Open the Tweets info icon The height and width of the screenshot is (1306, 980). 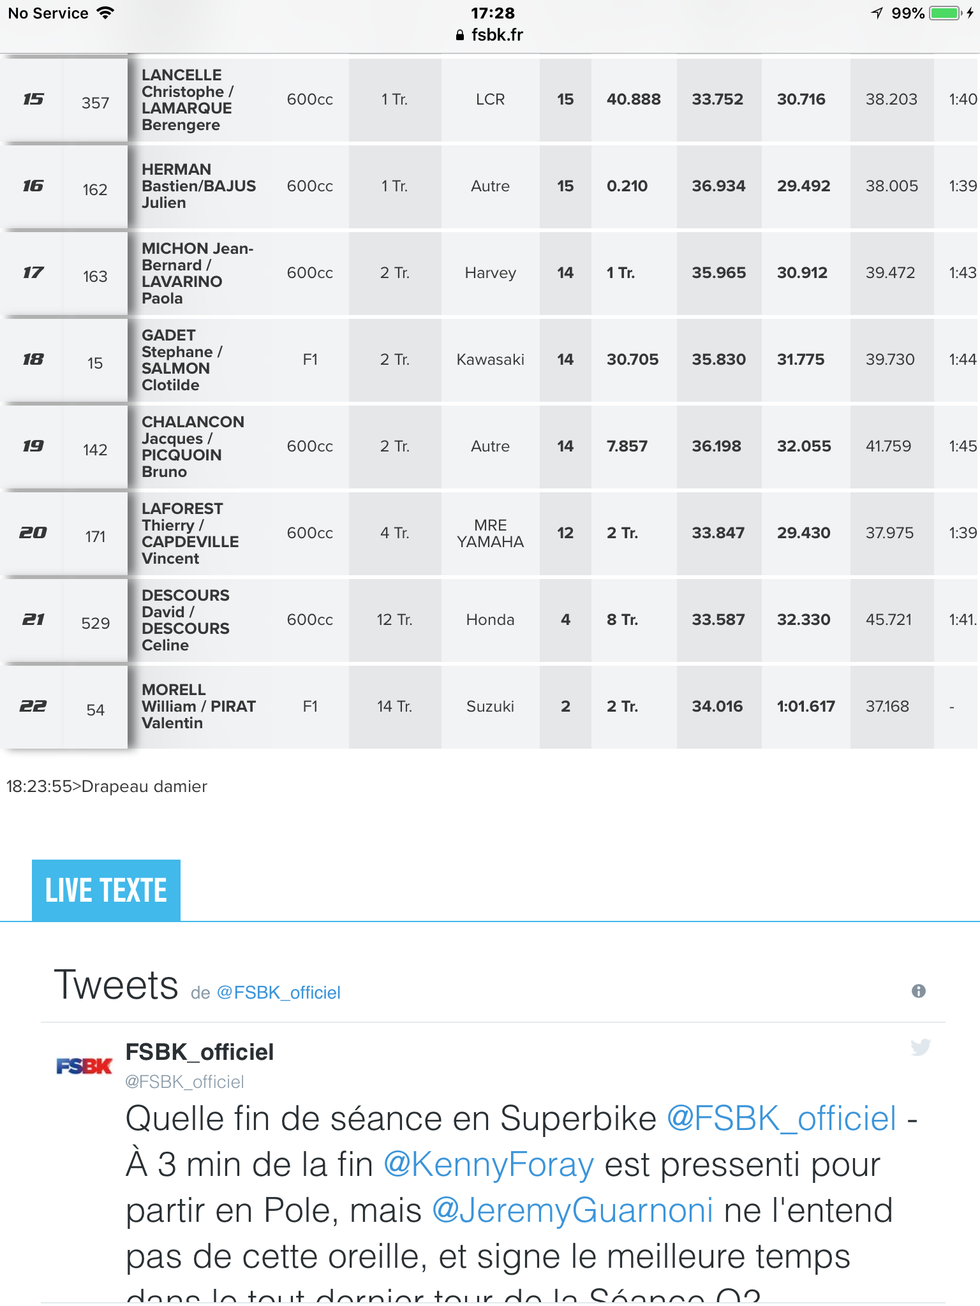[919, 991]
